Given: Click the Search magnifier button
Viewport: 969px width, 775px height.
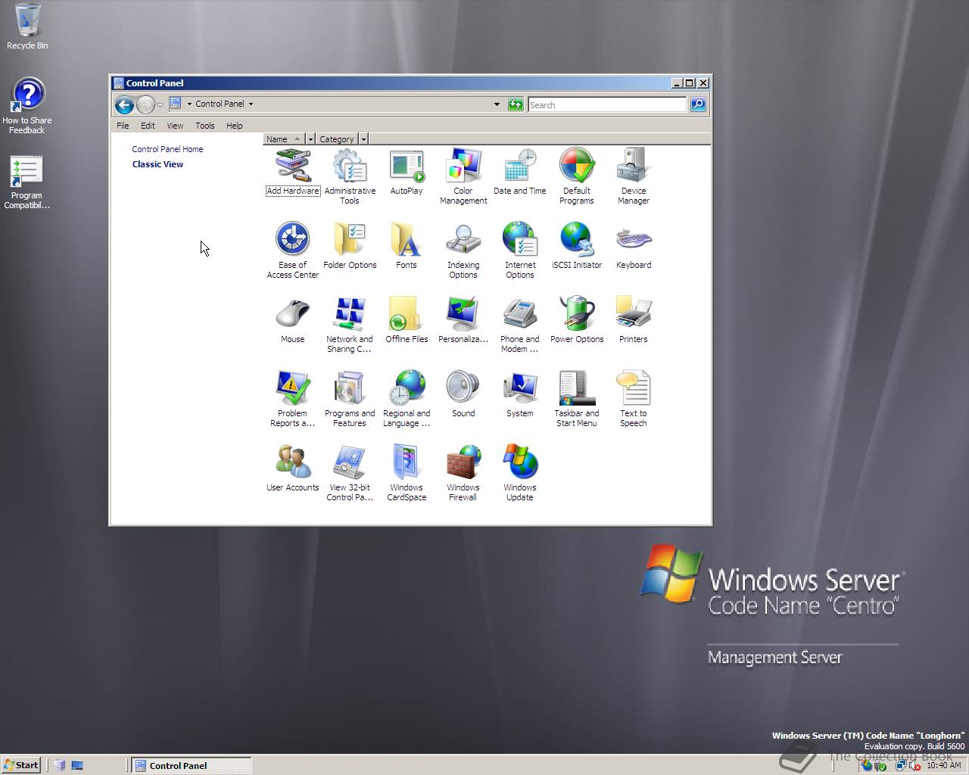Looking at the screenshot, I should (x=698, y=104).
